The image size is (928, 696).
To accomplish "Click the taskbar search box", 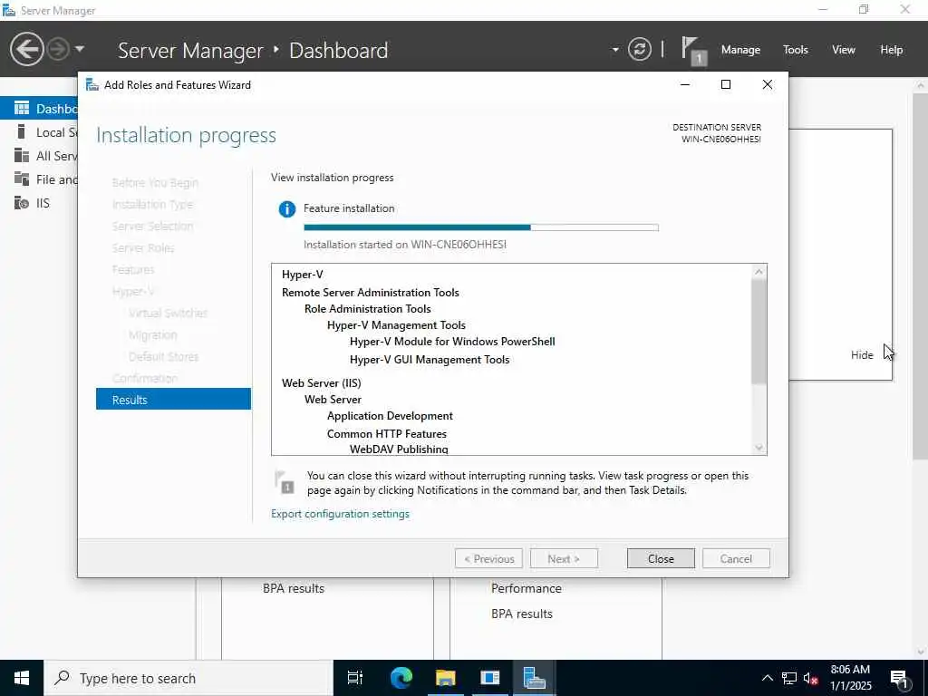I will [x=188, y=678].
